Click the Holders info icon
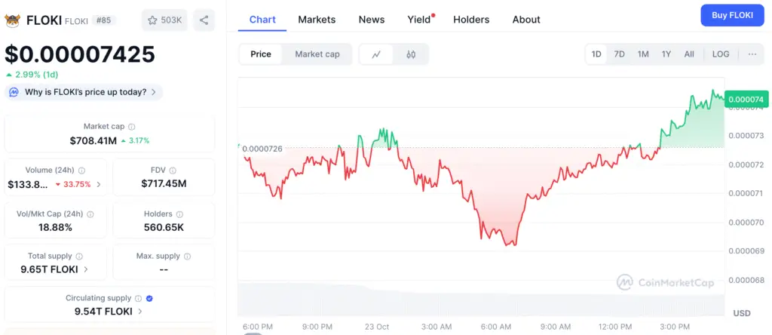Screen dimensions: 772x335 (x=180, y=214)
